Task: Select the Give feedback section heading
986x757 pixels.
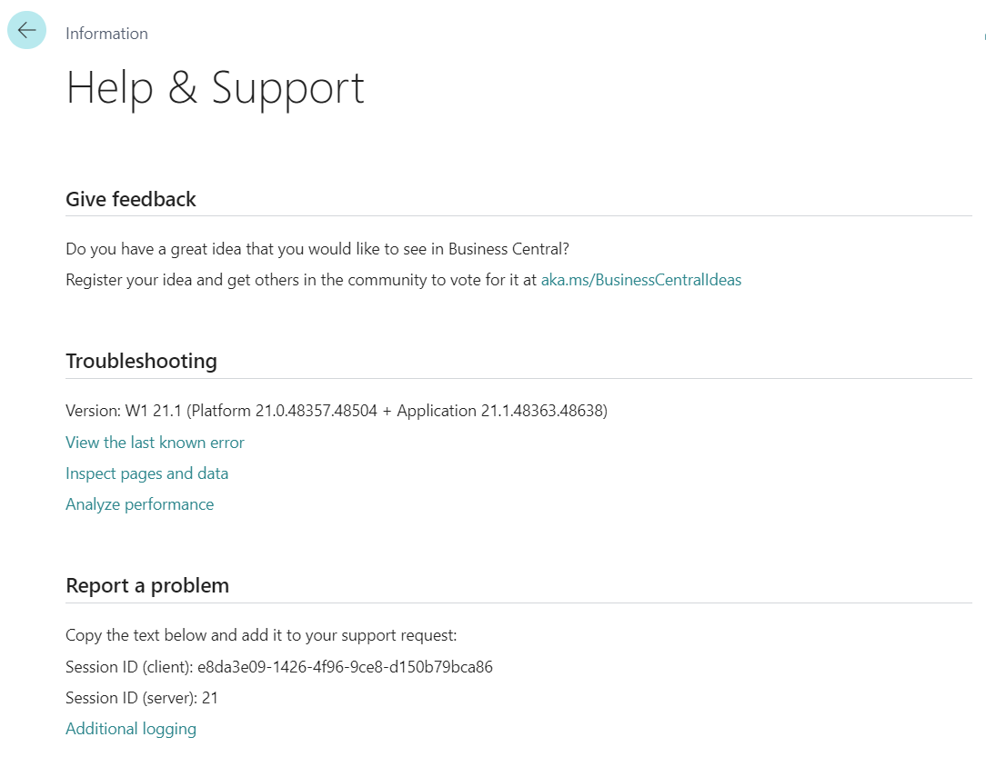Action: (x=130, y=199)
